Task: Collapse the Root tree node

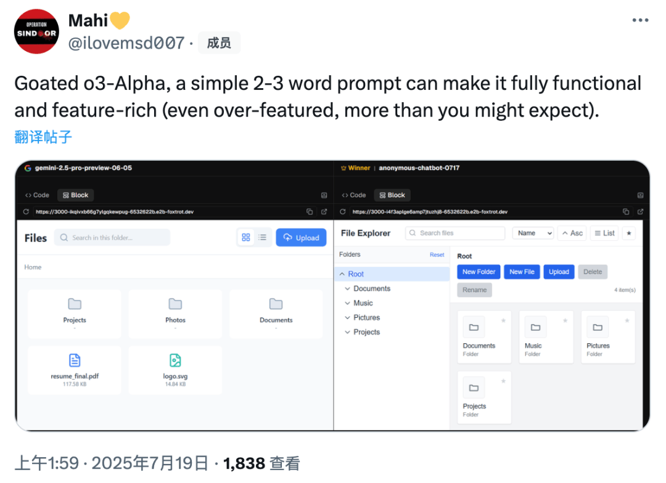Action: pos(342,274)
